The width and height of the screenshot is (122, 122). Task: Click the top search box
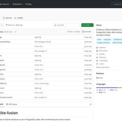pyautogui.click(x=116, y=4)
